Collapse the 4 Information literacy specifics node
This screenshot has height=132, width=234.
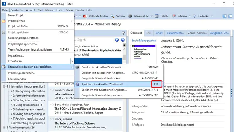pyautogui.click(x=4, y=86)
